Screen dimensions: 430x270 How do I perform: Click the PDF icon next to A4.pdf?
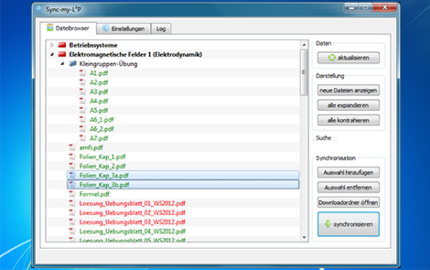[83, 101]
